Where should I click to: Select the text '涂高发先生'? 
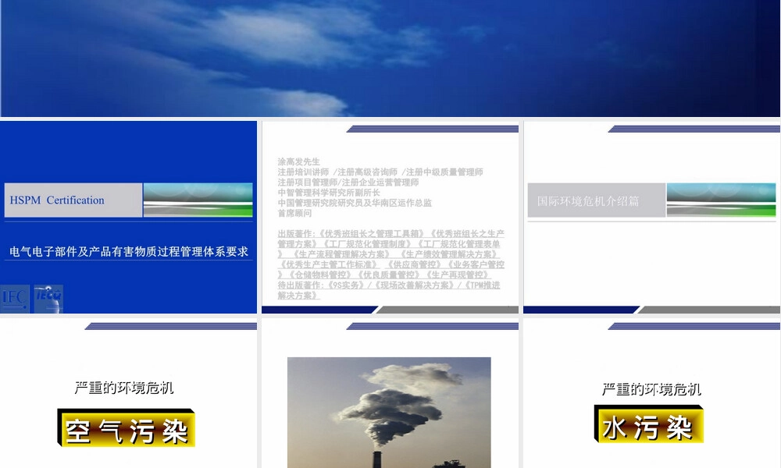299,161
